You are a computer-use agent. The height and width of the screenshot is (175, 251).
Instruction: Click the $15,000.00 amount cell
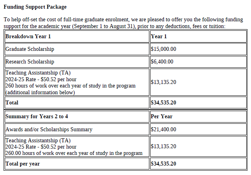point(198,49)
